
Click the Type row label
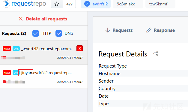(x=103, y=104)
